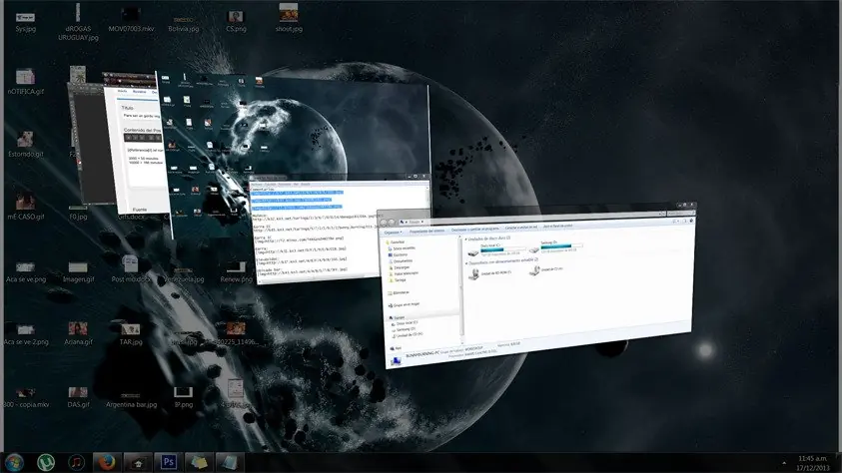Click Propiedades del sistema in Explorer toolbar

coord(426,231)
